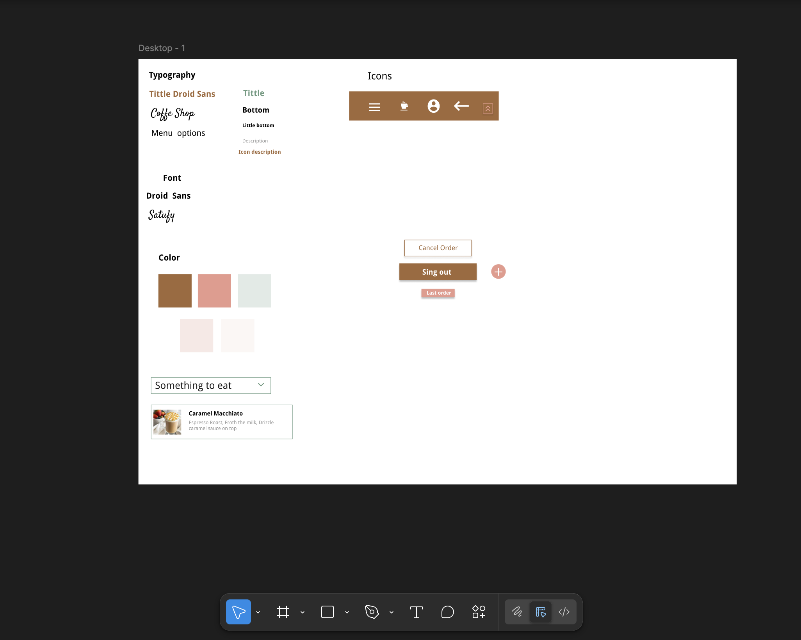Expand Frame tool dropdown arrow
Image resolution: width=801 pixels, height=640 pixels.
pyautogui.click(x=303, y=612)
